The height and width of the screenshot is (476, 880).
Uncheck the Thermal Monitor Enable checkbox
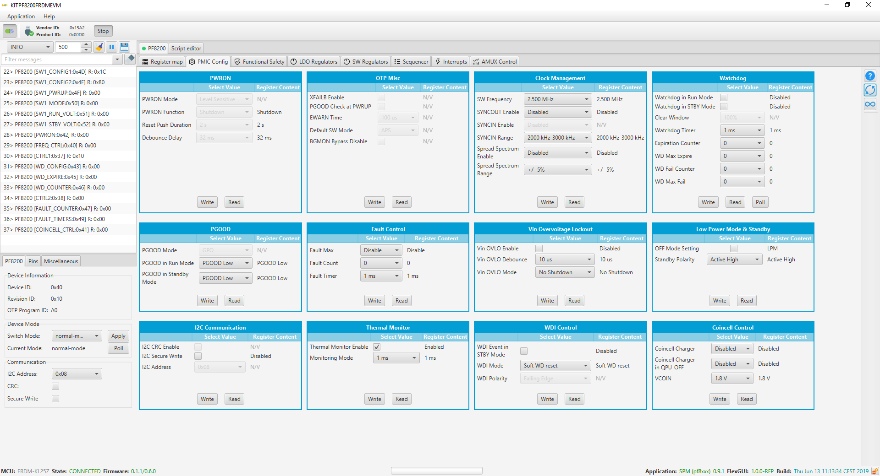(x=377, y=347)
